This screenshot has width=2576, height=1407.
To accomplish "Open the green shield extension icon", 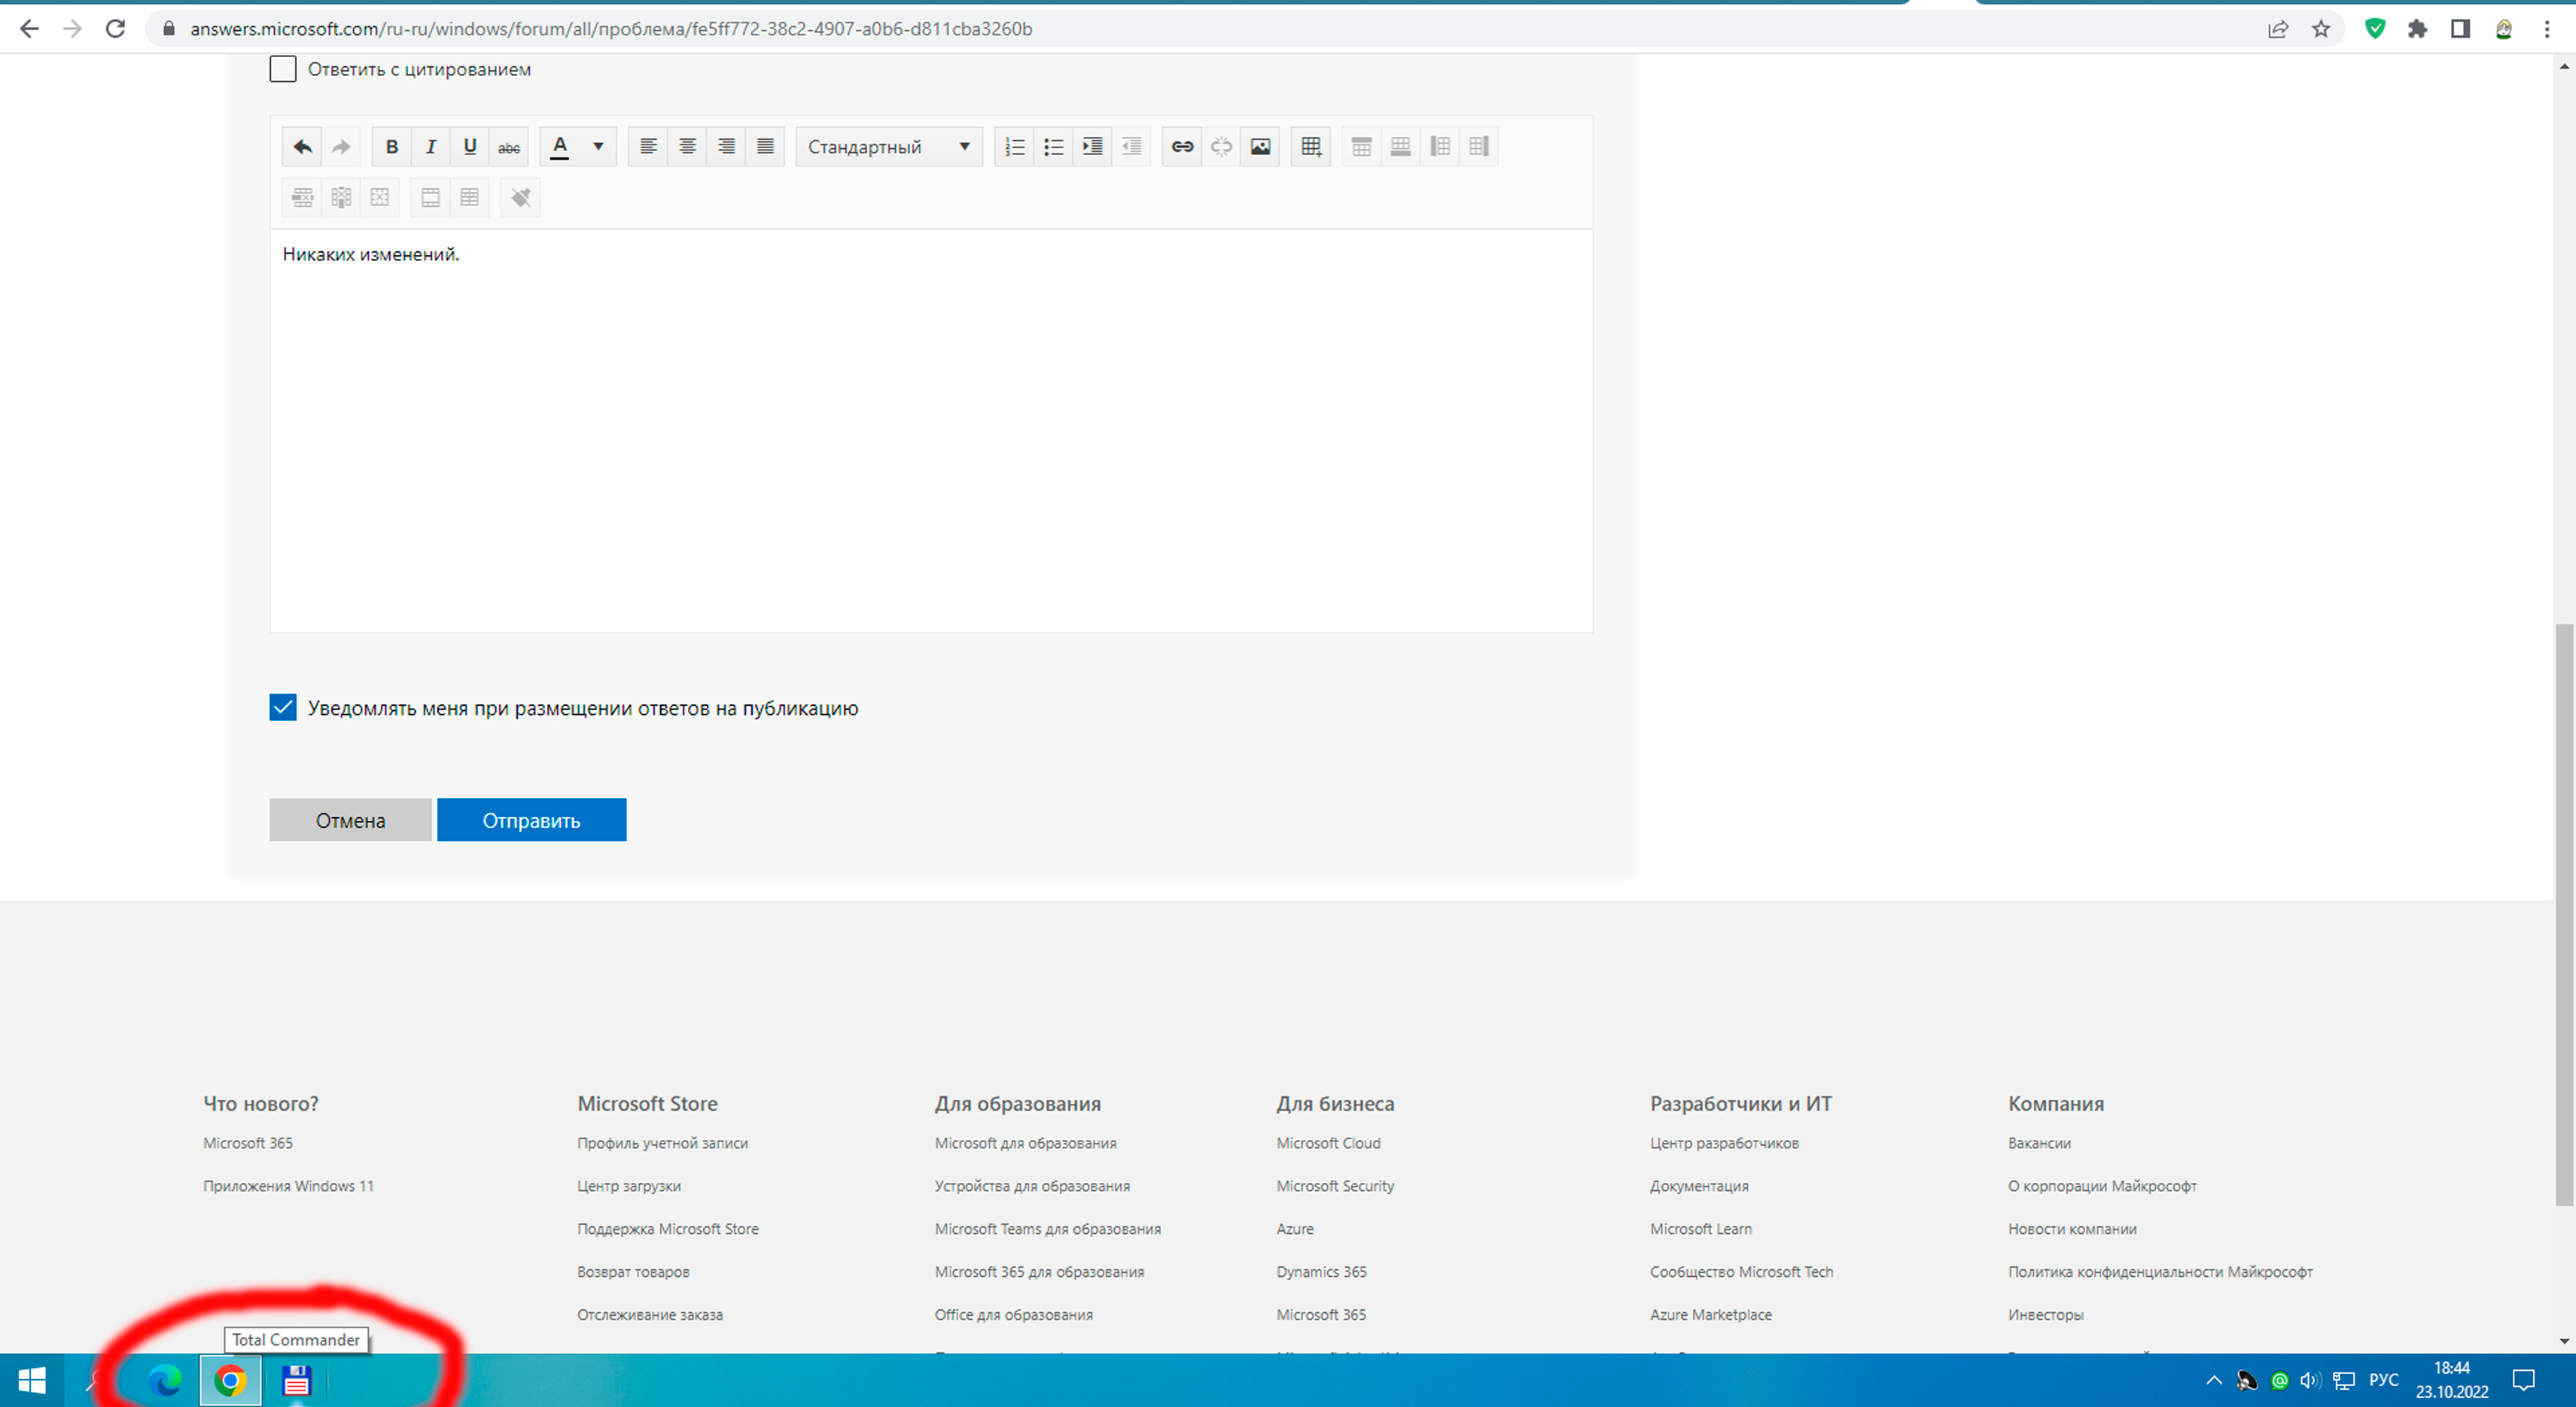I will pyautogui.click(x=2375, y=29).
